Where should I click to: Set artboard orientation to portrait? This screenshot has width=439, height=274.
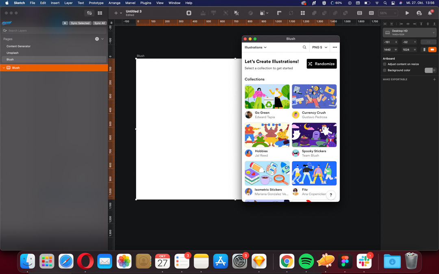click(x=424, y=50)
